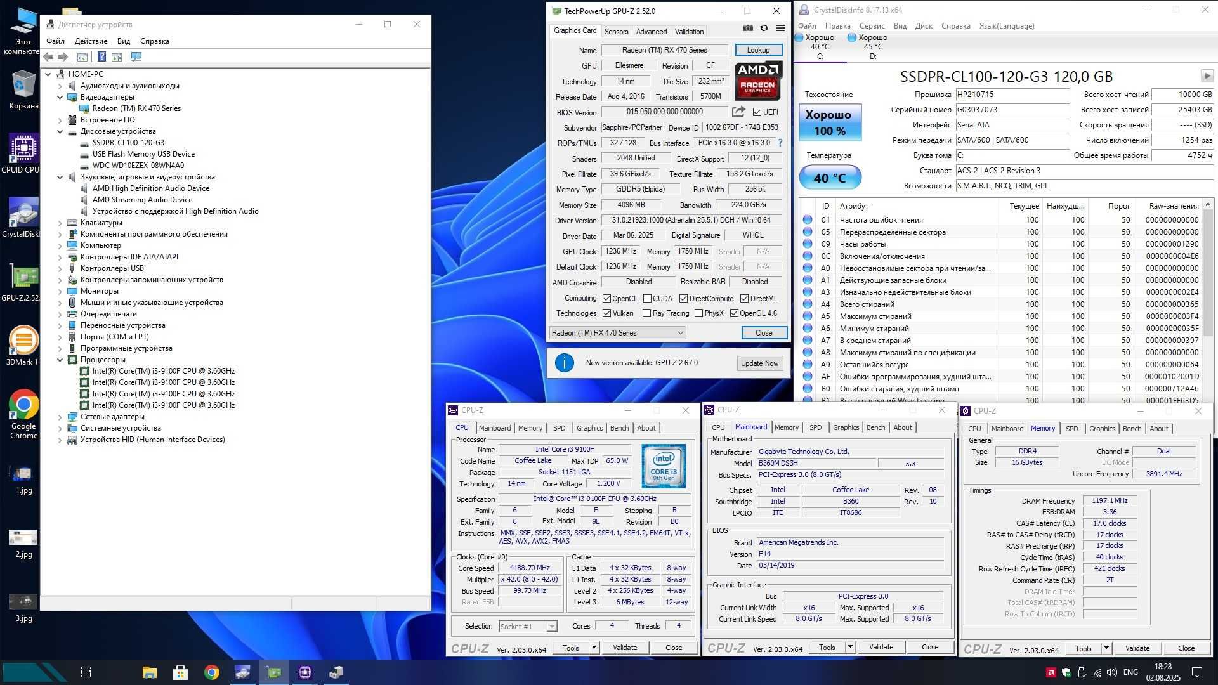Click the scan hardware monitor icon in Device Manager
This screenshot has height=685, width=1218.
coord(136,56)
